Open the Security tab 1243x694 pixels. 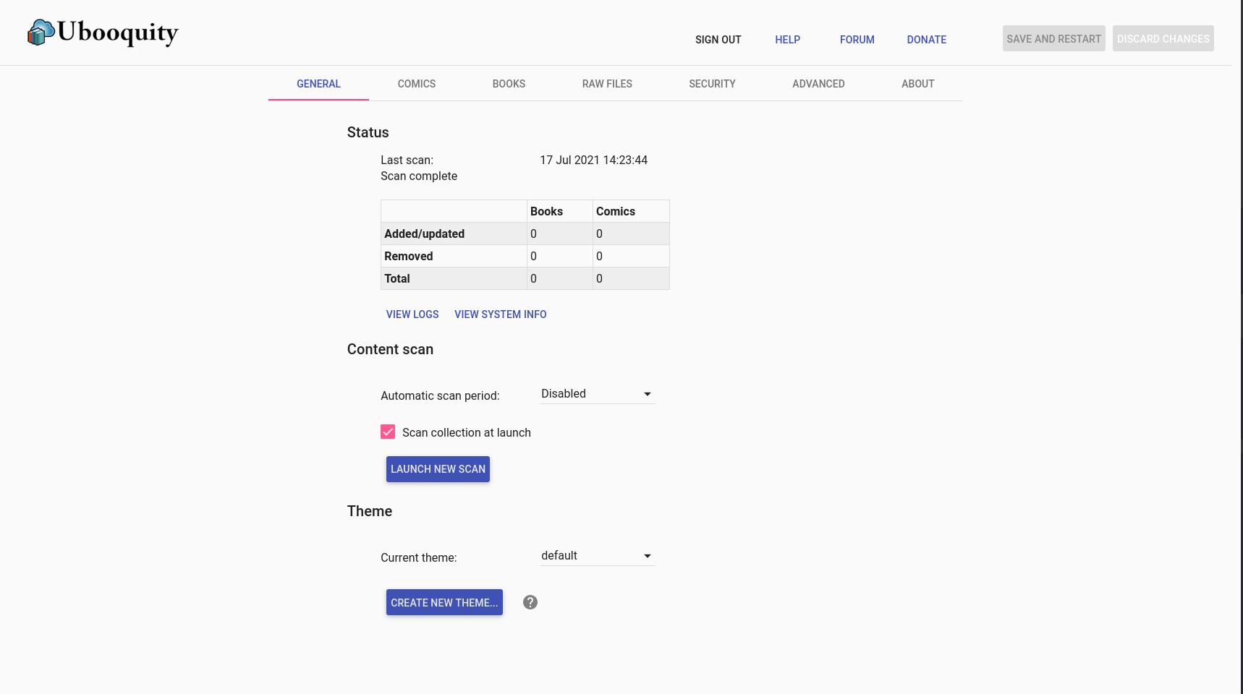712,84
